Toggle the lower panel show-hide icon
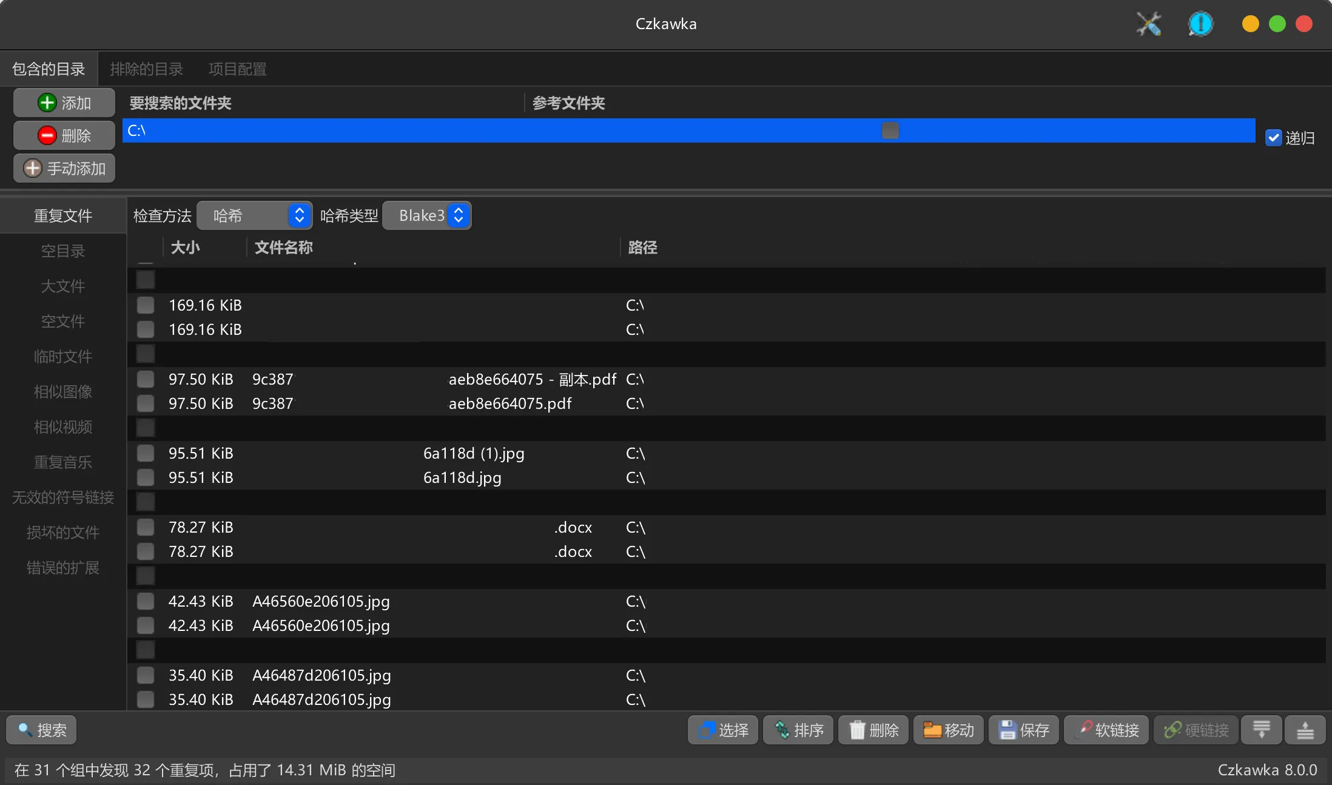1332x785 pixels. (x=1262, y=730)
